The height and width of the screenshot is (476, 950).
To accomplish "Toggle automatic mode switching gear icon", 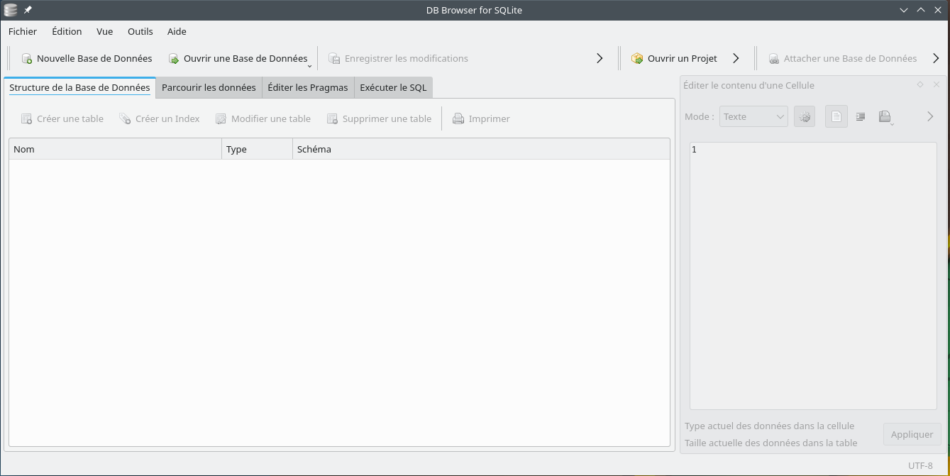I will (x=805, y=116).
